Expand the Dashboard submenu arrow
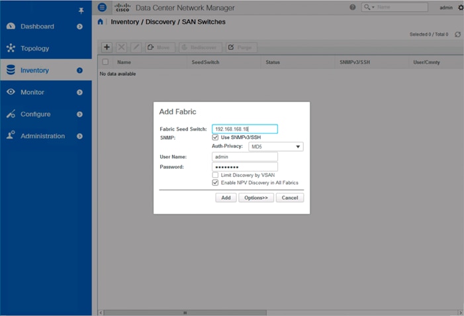This screenshot has height=316, width=464. tap(79, 26)
